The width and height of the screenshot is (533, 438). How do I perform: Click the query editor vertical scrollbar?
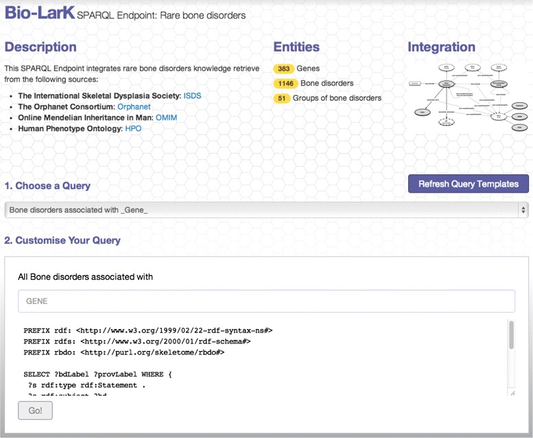[511, 336]
